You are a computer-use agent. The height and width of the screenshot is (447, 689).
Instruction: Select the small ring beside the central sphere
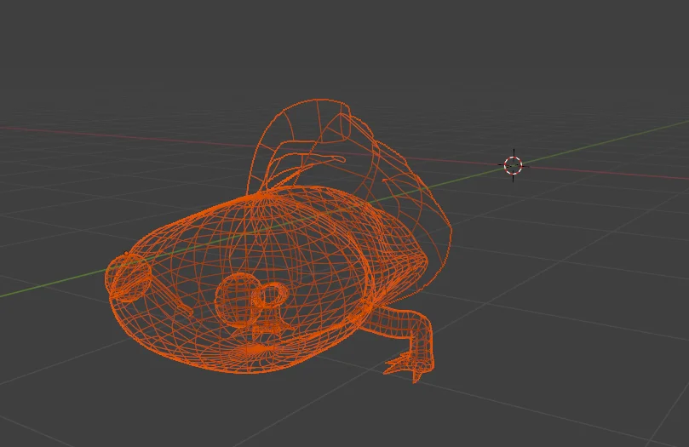click(x=273, y=296)
